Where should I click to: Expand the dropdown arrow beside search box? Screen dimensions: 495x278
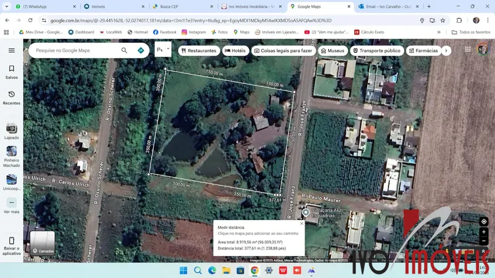168,49
